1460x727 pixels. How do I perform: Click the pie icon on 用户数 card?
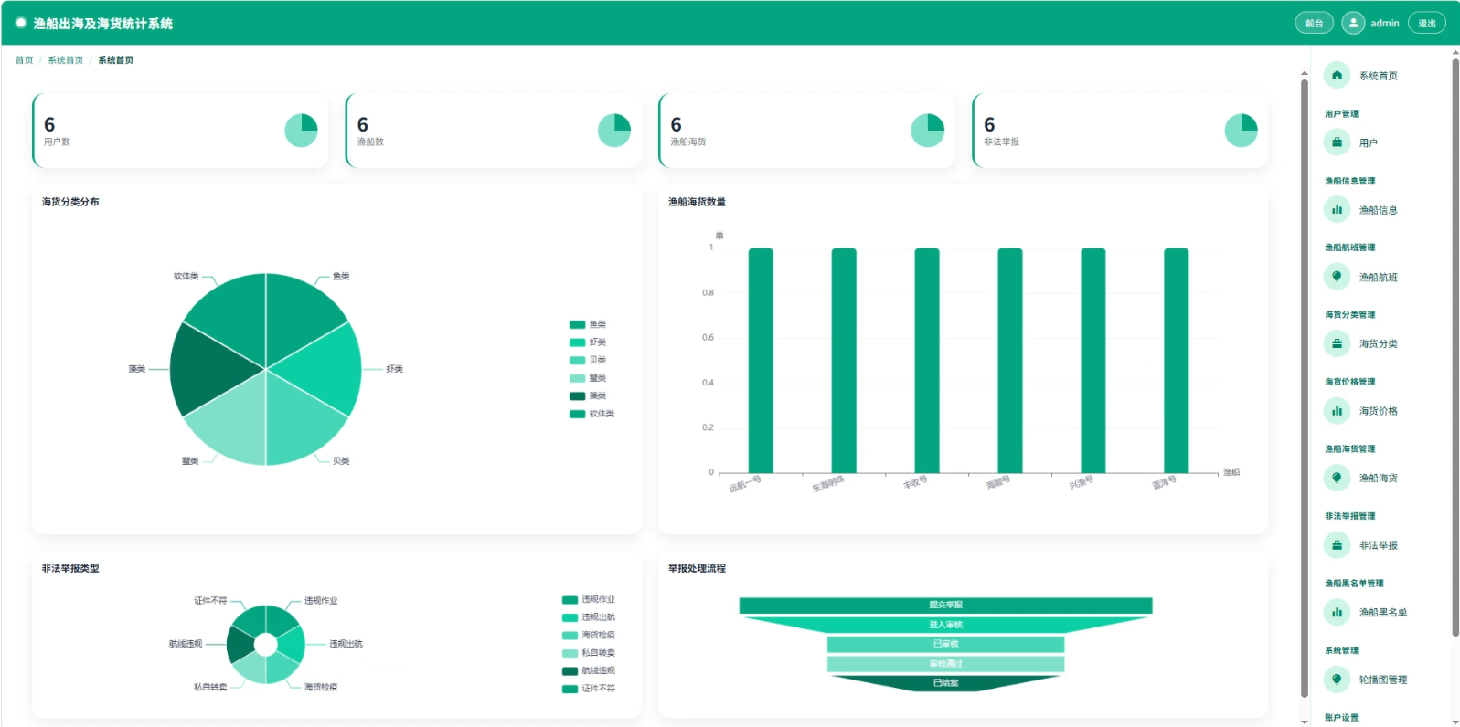click(x=302, y=131)
